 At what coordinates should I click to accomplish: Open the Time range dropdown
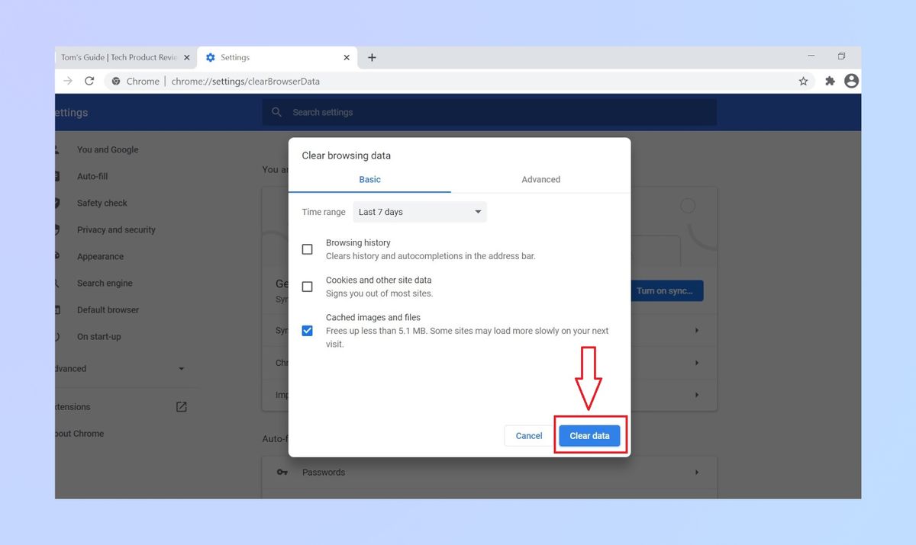pyautogui.click(x=418, y=212)
